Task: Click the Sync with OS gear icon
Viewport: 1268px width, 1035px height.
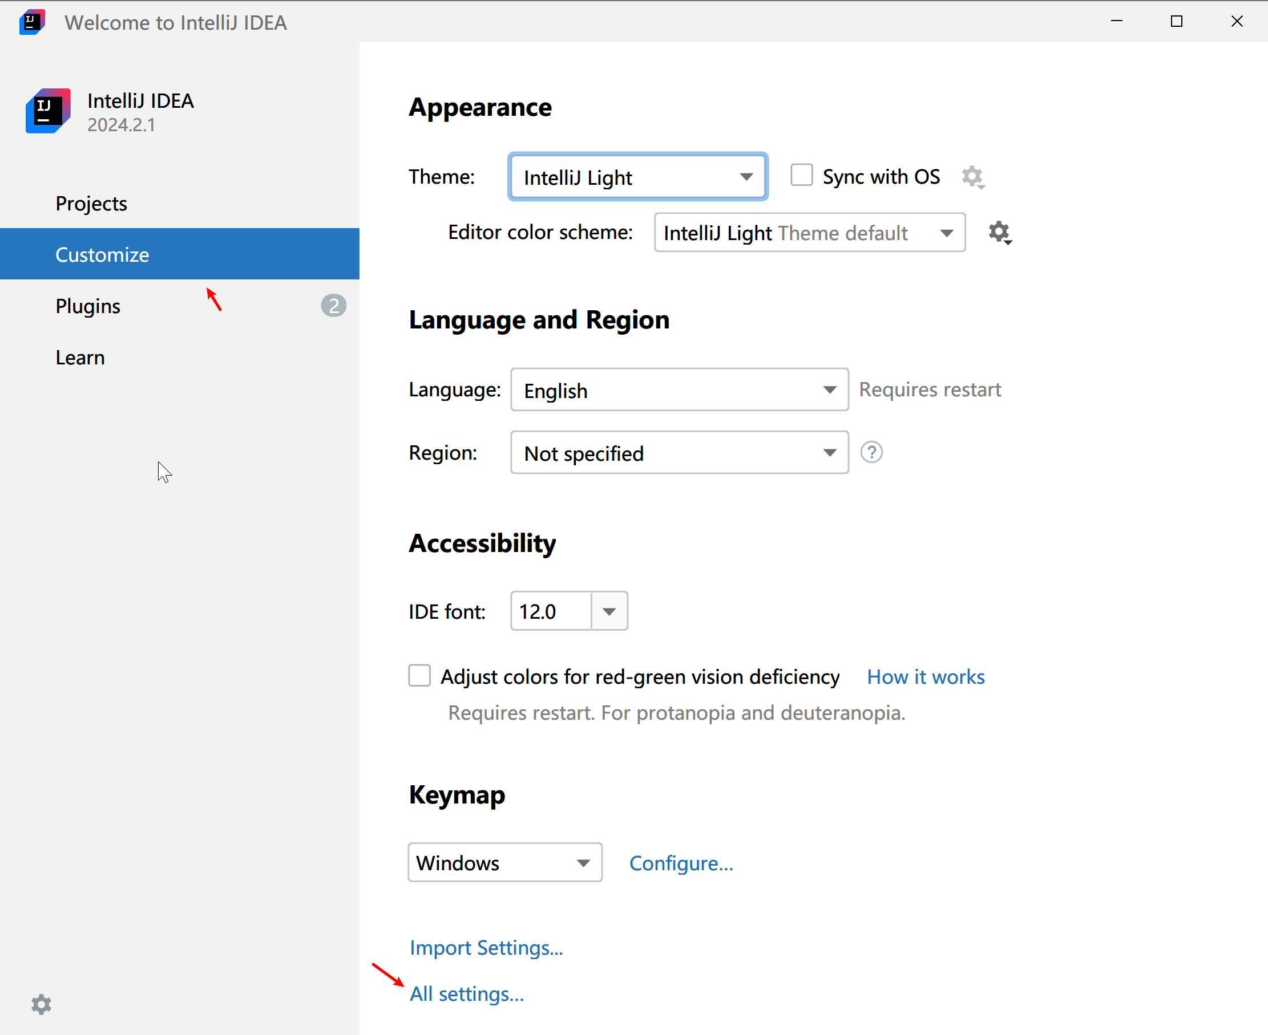Action: (x=972, y=177)
